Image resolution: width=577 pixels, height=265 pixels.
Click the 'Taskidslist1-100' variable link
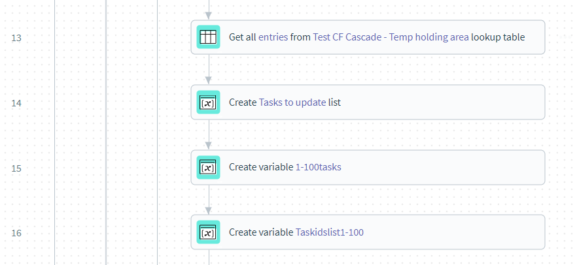click(329, 232)
